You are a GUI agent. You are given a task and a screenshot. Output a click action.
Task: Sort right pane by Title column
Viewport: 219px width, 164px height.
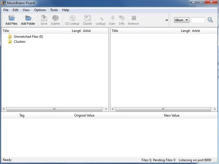[145, 31]
